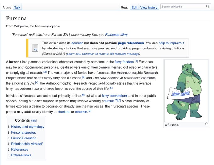Go to 'Fursona species' section

coord(23,132)
